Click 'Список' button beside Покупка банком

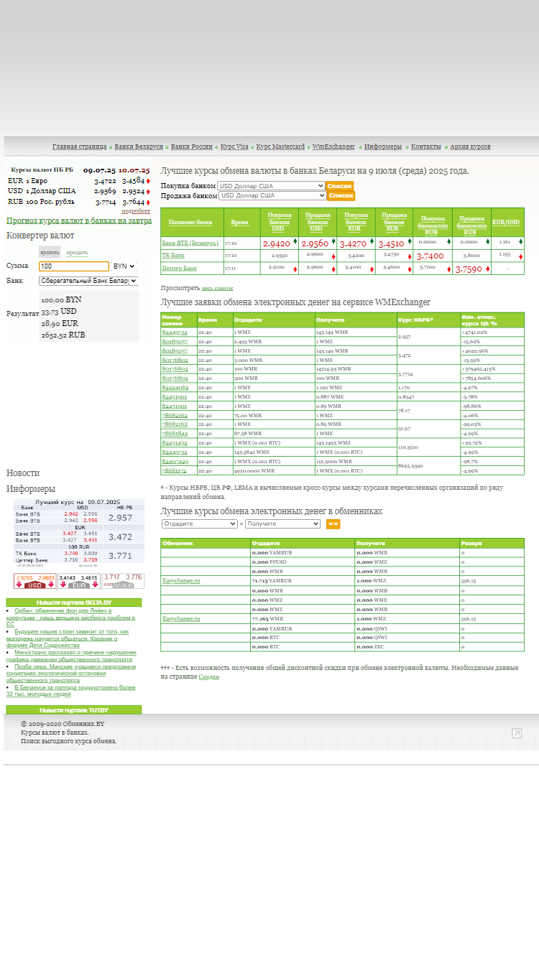coord(339,186)
